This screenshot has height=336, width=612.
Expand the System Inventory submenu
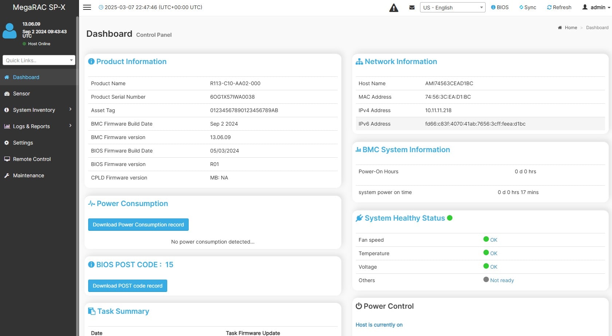[38, 110]
